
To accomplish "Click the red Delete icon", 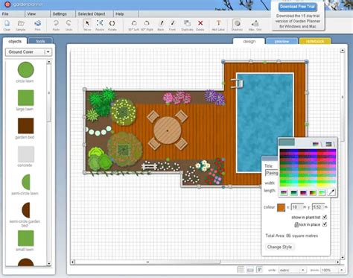I will coord(200,25).
